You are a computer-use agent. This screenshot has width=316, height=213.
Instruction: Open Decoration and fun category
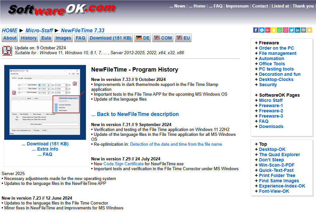tap(280, 74)
